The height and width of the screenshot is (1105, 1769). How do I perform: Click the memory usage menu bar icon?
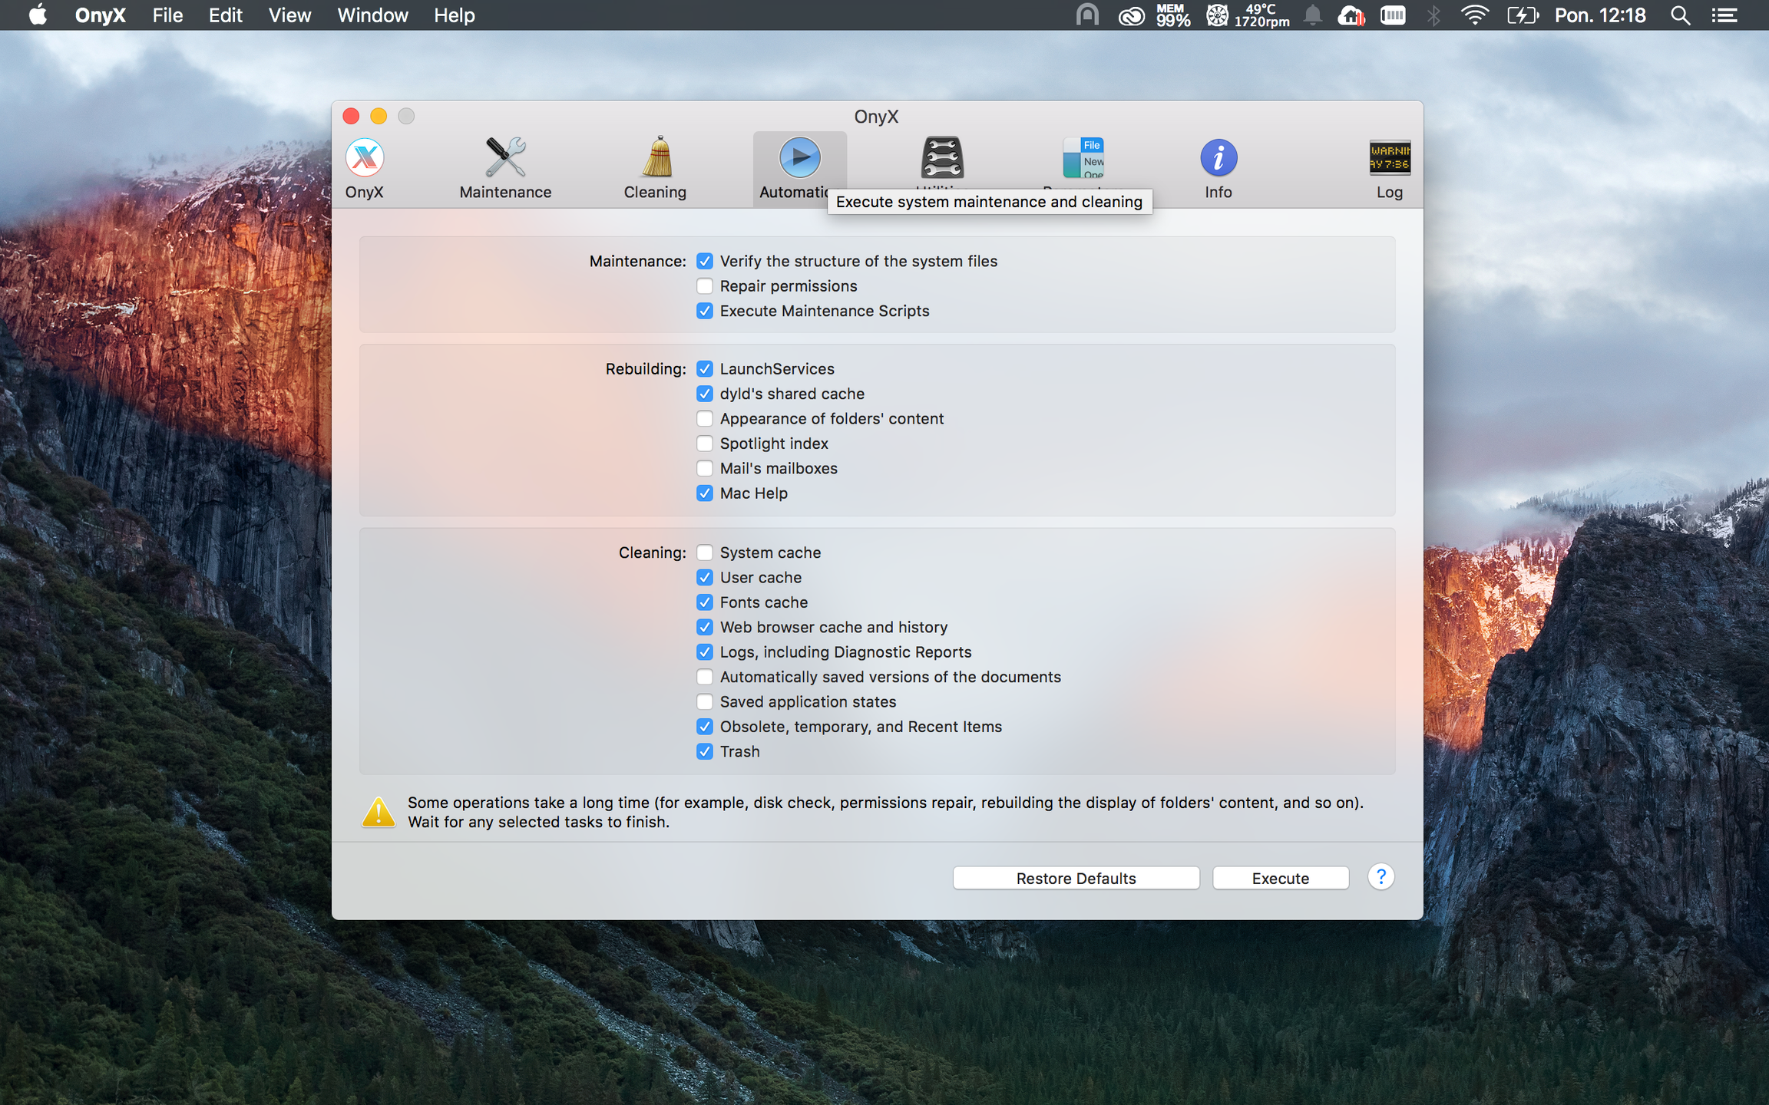[x=1173, y=15]
